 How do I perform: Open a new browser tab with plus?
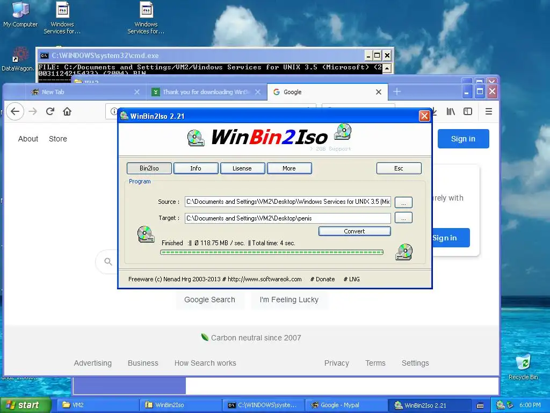pos(397,91)
